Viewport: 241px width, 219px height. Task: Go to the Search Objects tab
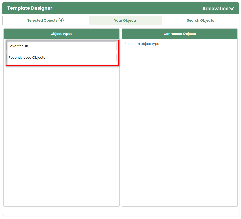(x=200, y=20)
